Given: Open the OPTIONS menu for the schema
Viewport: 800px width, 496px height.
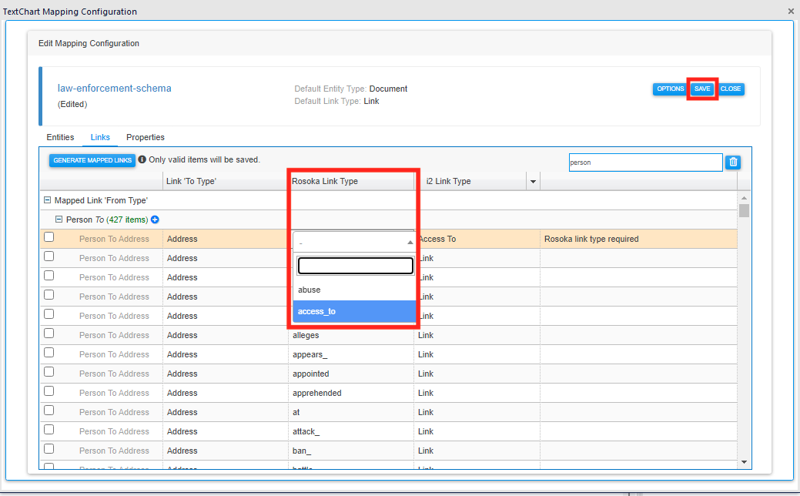Looking at the screenshot, I should click(x=669, y=89).
